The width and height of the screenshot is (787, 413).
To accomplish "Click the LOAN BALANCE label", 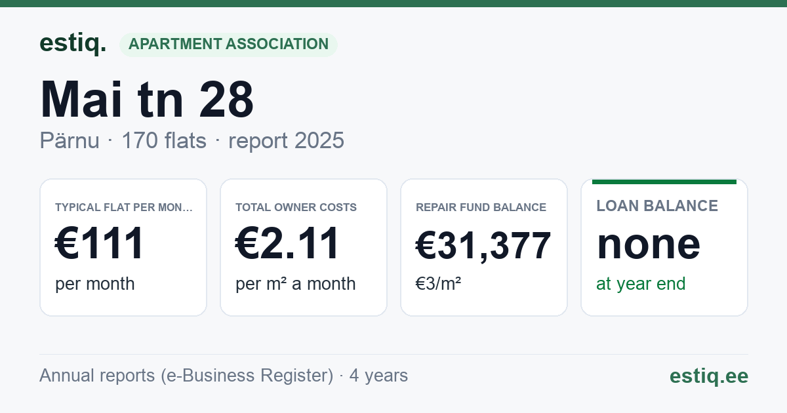I will pyautogui.click(x=657, y=206).
